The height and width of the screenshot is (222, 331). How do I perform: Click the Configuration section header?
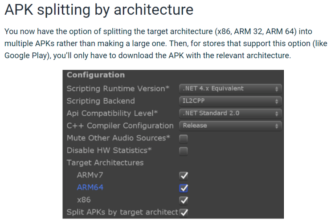click(x=96, y=75)
